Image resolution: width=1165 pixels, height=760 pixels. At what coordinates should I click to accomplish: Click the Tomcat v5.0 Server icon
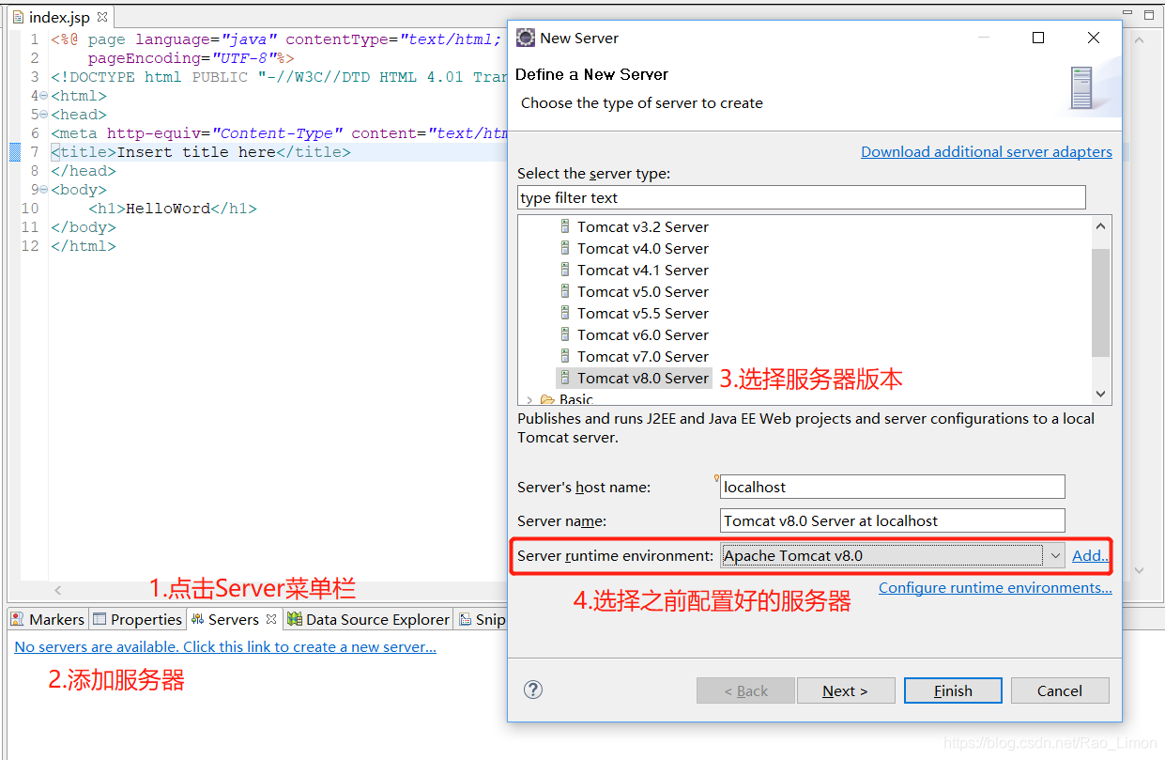[565, 291]
